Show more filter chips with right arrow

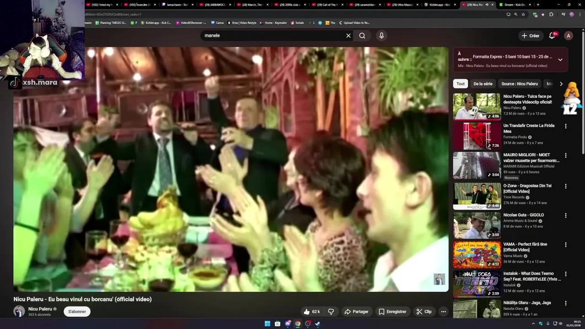tap(561, 84)
